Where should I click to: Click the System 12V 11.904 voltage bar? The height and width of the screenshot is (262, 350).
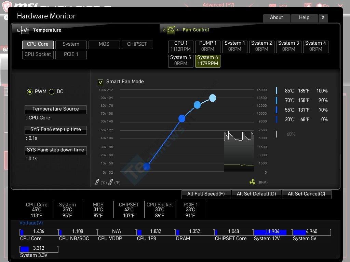(272, 232)
